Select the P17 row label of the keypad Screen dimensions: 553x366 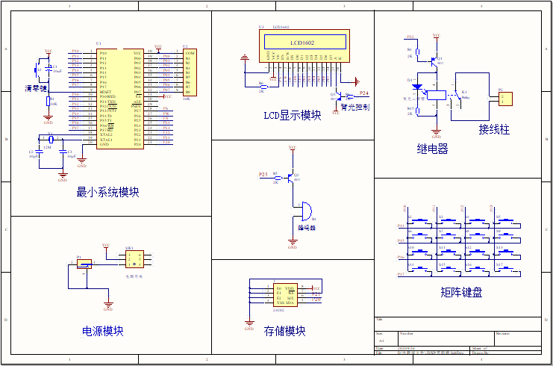(401, 274)
